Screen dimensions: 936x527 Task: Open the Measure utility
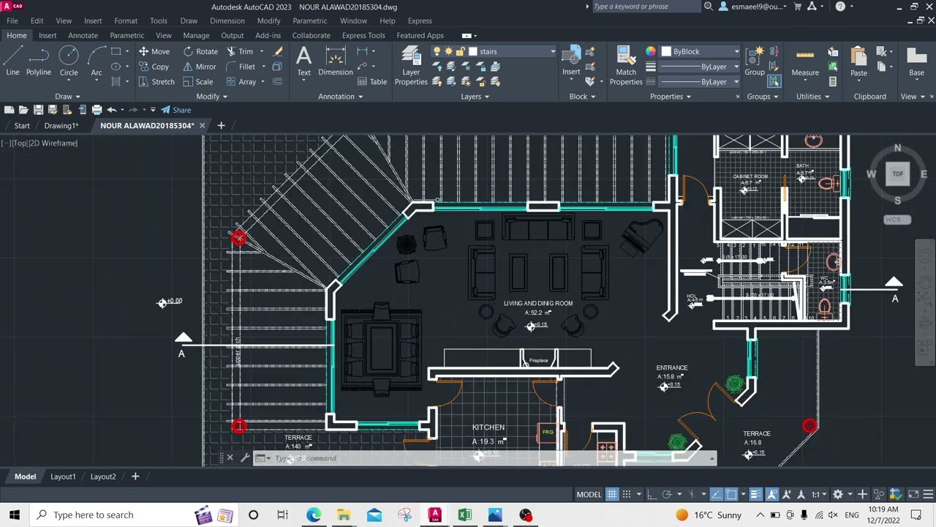805,61
